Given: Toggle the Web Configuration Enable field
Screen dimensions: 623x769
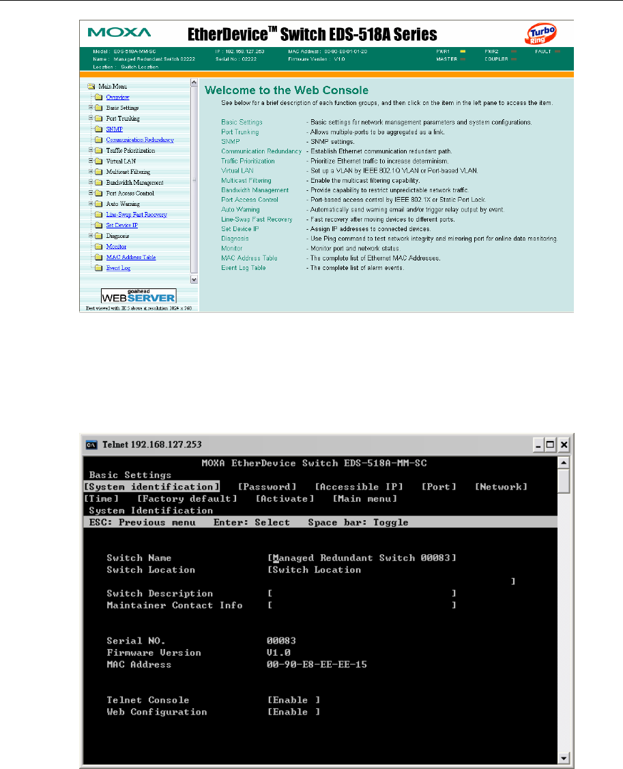Looking at the screenshot, I should 293,712.
